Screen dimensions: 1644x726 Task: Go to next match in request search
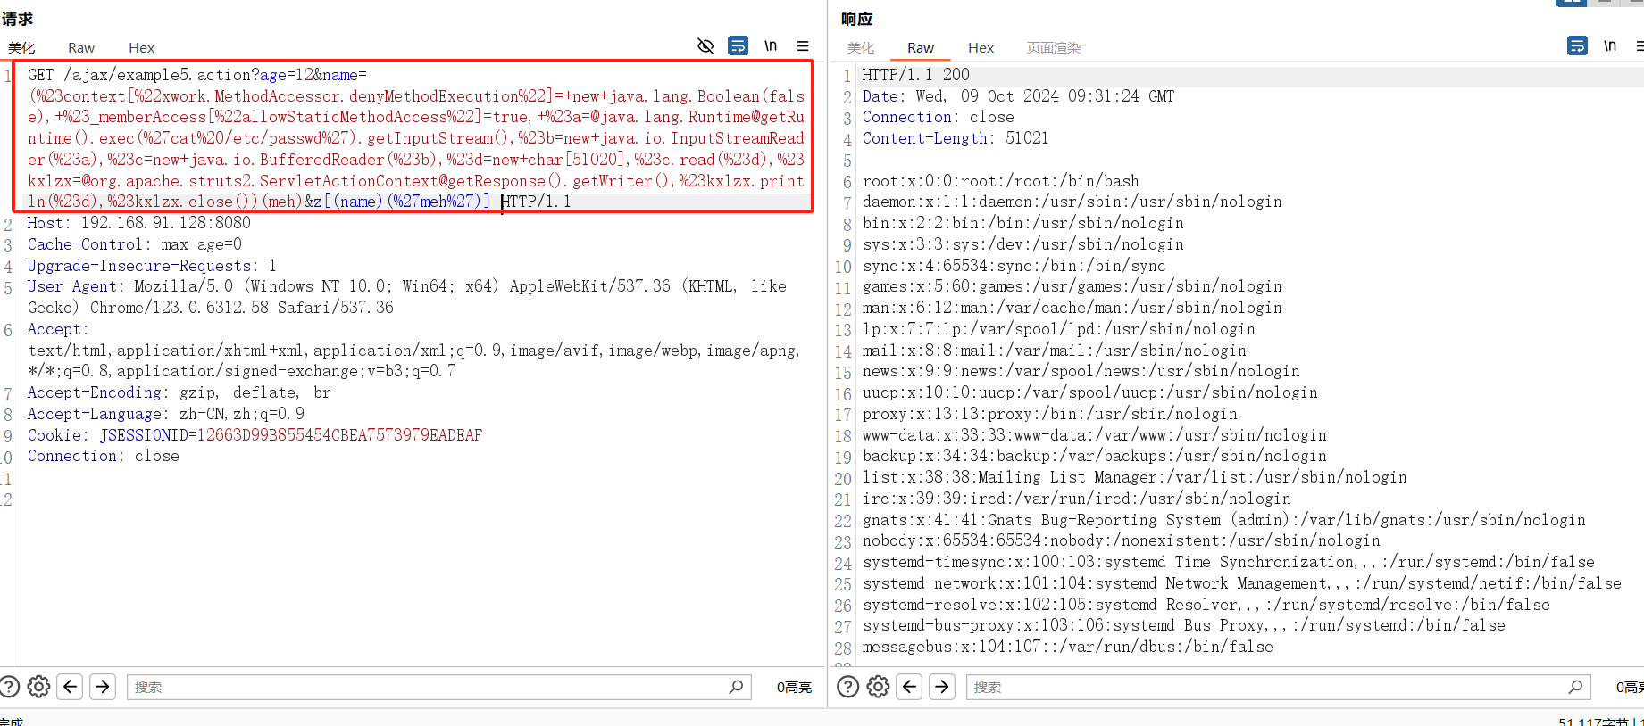[x=103, y=687]
